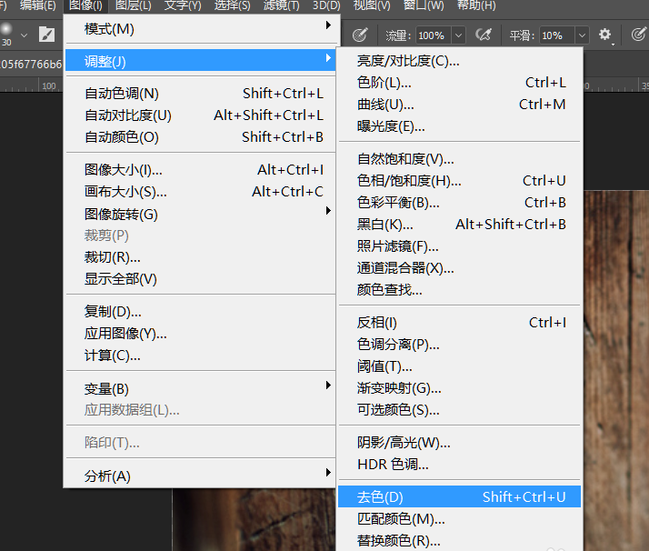Viewport: 649px width, 551px height.
Task: Open Exposure (曝光度) adjustment
Action: tap(459, 126)
